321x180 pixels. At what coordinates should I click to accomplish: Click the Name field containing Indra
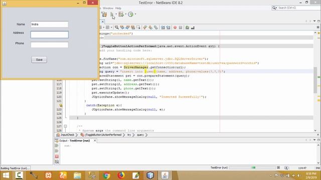tap(49, 24)
